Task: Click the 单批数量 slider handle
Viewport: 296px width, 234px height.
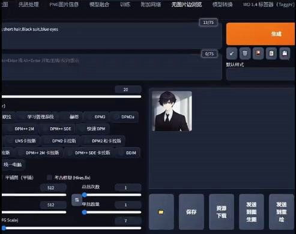Action: click(x=85, y=212)
